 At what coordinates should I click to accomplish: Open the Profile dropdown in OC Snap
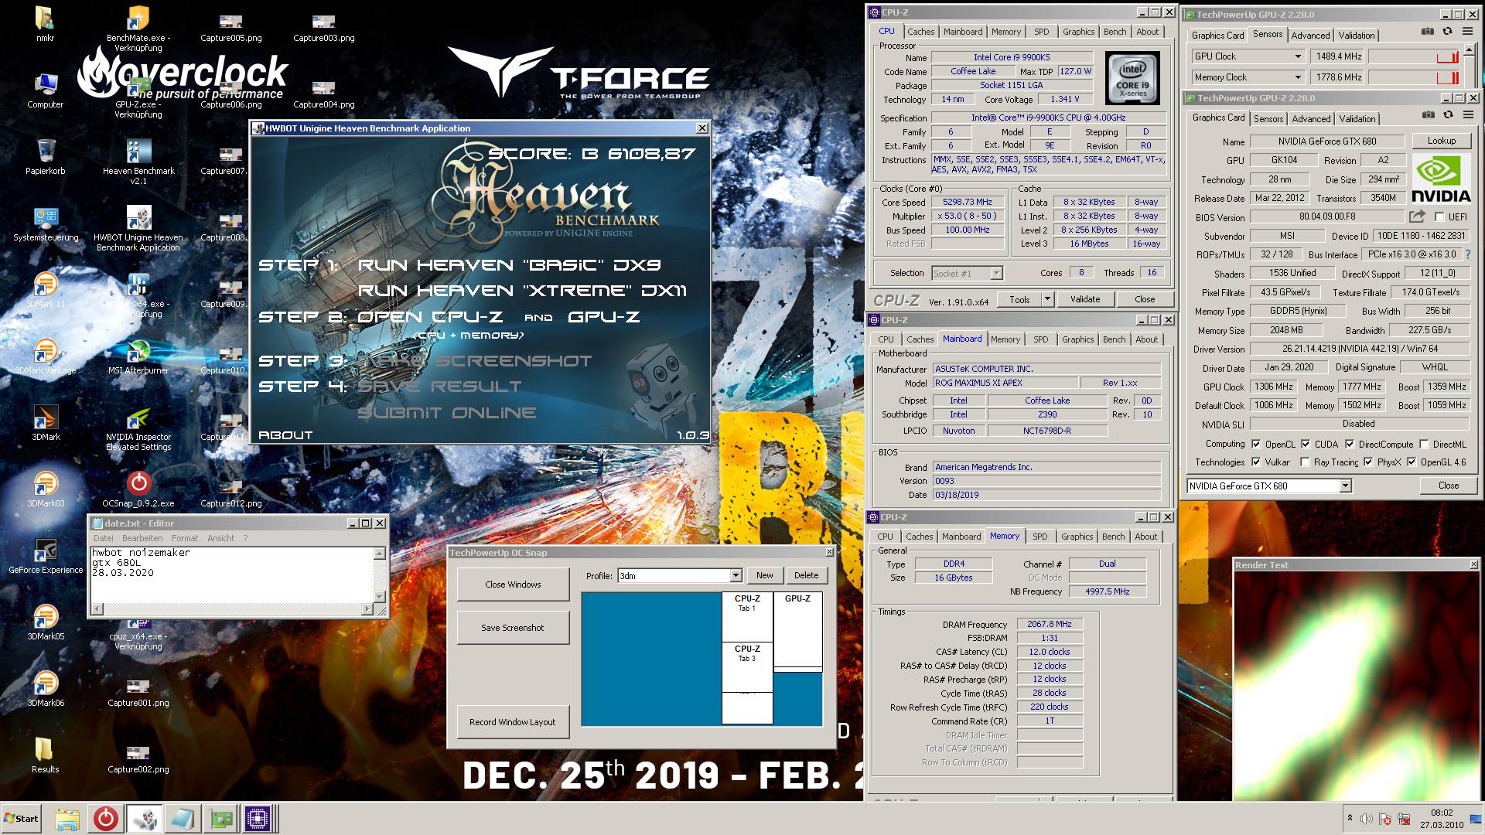(736, 575)
